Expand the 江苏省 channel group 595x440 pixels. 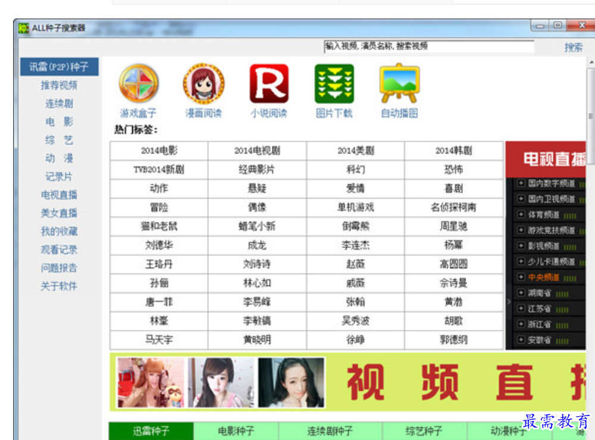click(521, 309)
